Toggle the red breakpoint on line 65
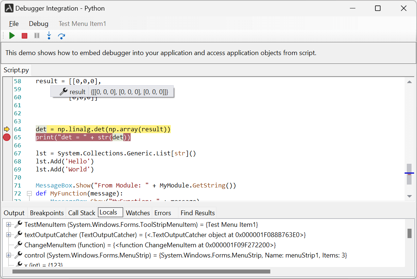 click(x=7, y=137)
